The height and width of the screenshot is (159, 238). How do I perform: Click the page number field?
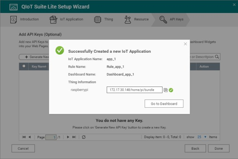[51, 137]
